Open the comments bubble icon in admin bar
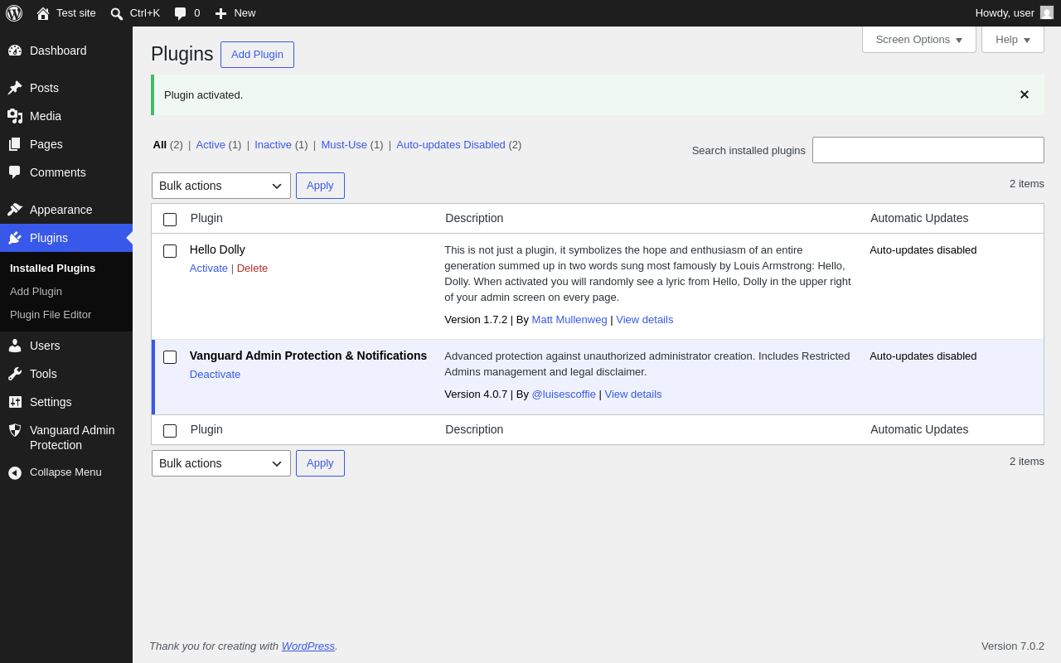Viewport: 1061px width, 663px height. click(181, 13)
